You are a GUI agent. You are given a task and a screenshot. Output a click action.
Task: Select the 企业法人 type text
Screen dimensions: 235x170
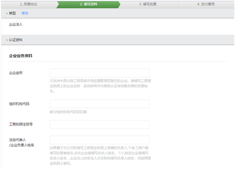16,25
